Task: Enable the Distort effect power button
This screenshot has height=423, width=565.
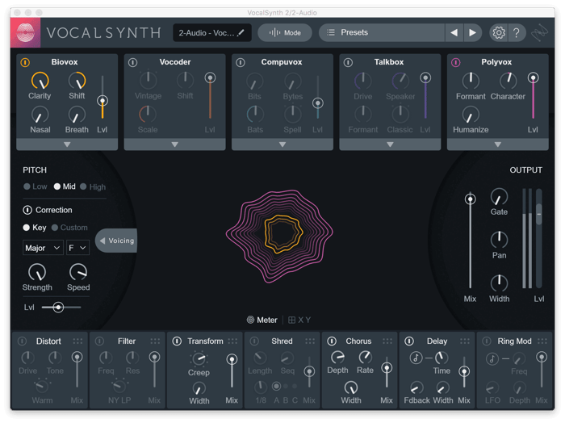Action: pyautogui.click(x=22, y=341)
